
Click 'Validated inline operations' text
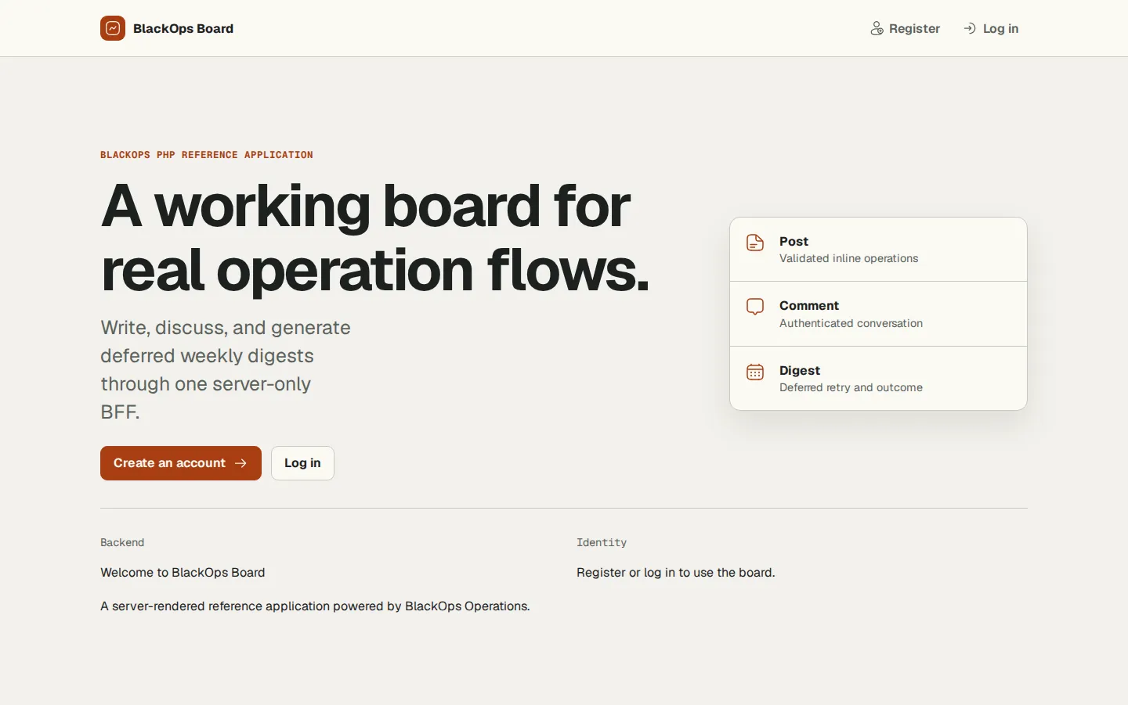pyautogui.click(x=848, y=258)
